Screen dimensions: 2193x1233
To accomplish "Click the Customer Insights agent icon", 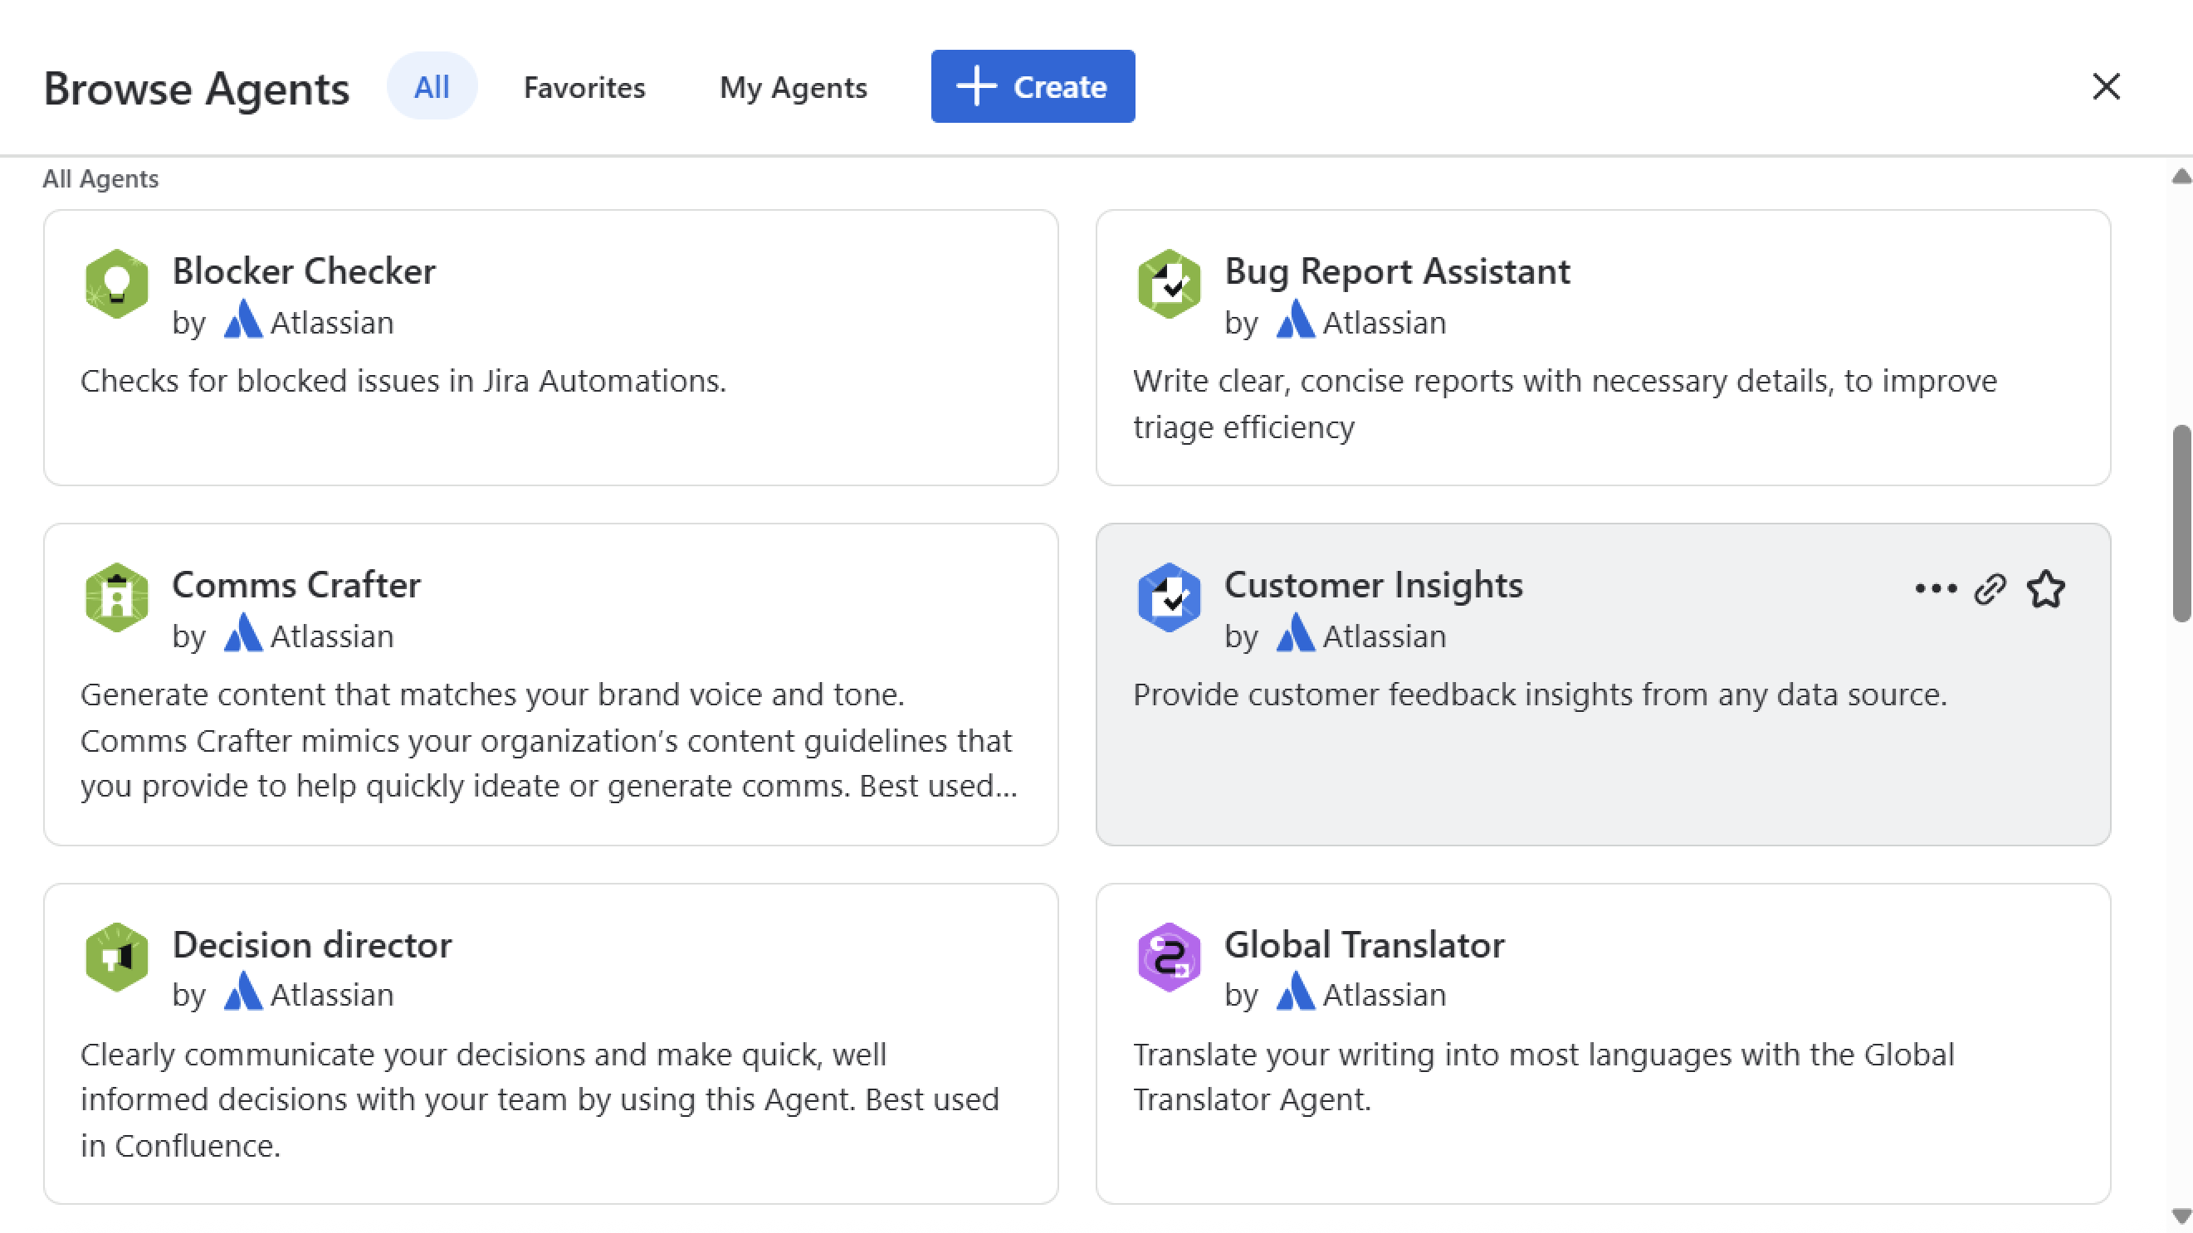I will [1169, 597].
